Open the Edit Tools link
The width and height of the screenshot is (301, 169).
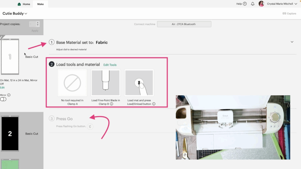coord(110,65)
